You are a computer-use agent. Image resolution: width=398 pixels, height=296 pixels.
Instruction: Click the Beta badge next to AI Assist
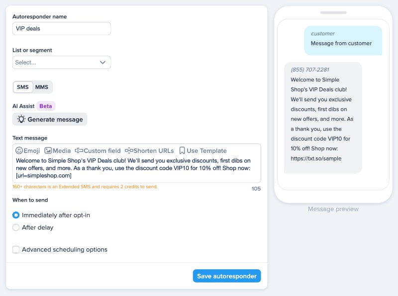(x=46, y=106)
